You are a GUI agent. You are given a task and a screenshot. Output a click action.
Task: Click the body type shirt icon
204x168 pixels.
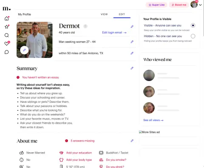click(x=61, y=160)
